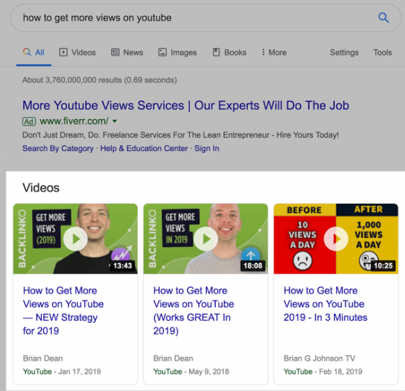
Task: Select the All results tab
Action: 34,52
